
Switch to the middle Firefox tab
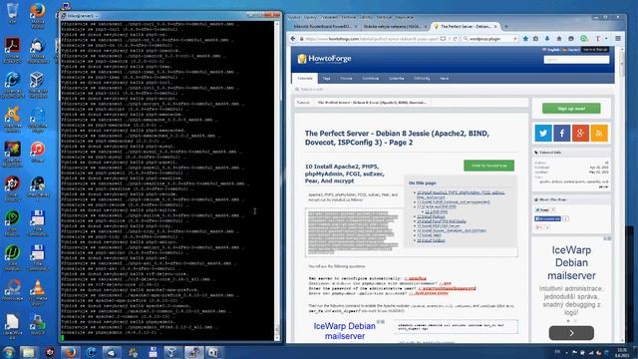point(394,27)
